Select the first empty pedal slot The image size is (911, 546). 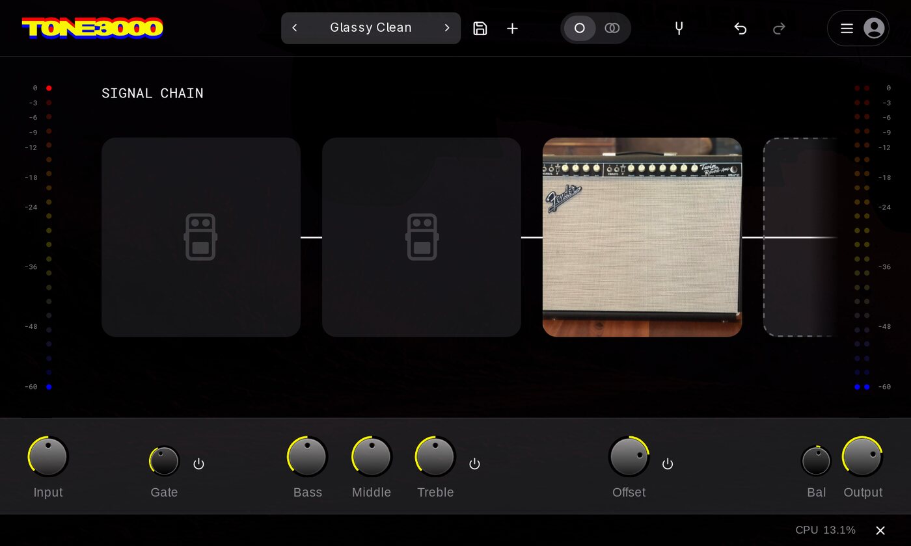click(x=201, y=237)
